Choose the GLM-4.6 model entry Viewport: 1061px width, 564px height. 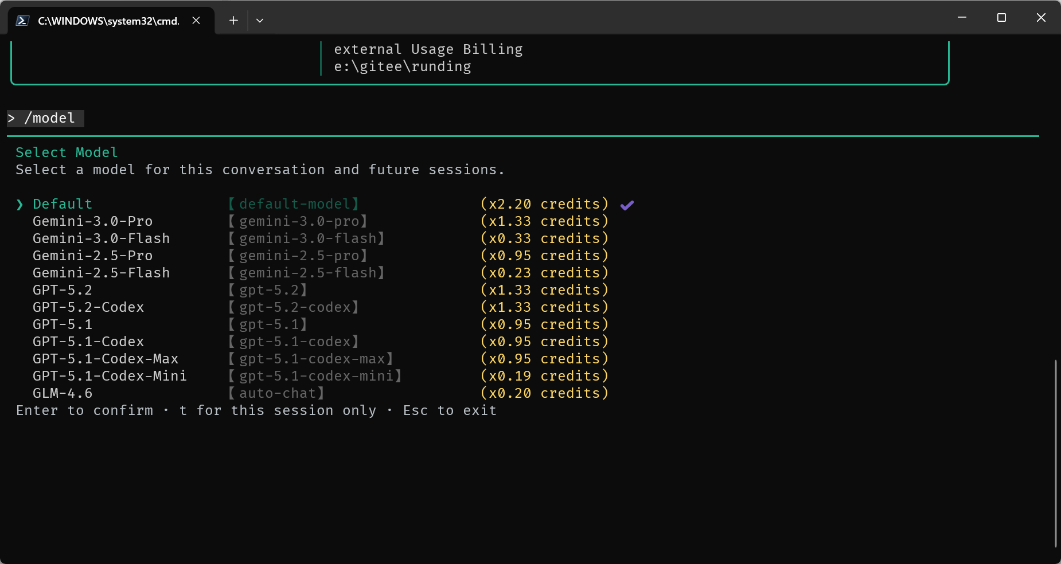pos(63,393)
